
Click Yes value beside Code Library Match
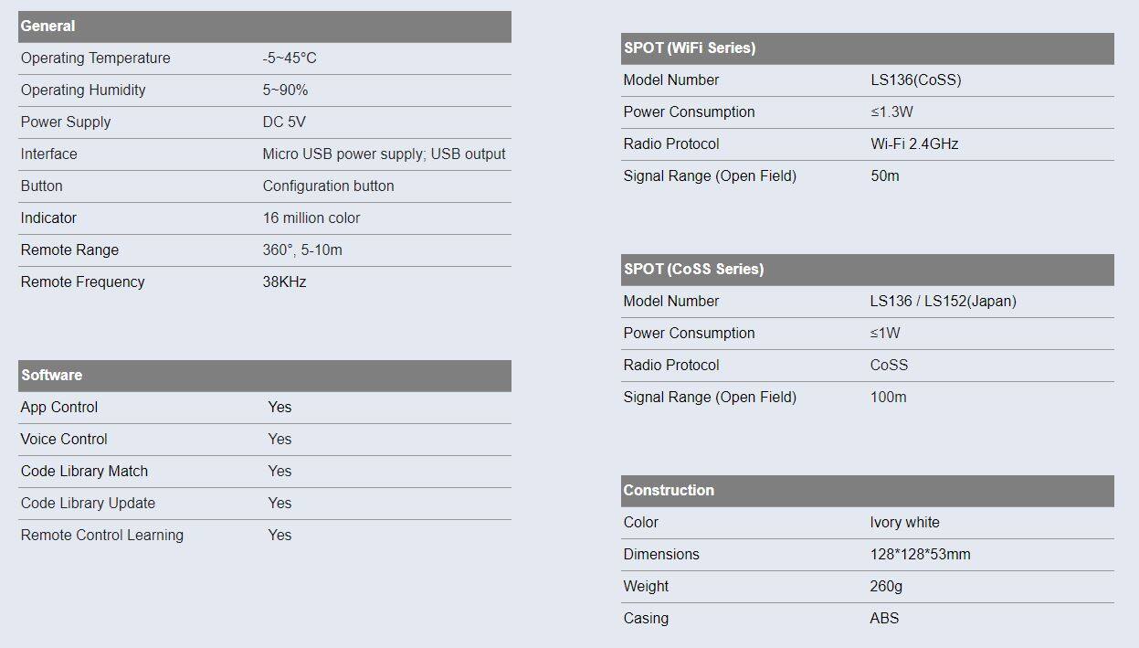coord(279,472)
